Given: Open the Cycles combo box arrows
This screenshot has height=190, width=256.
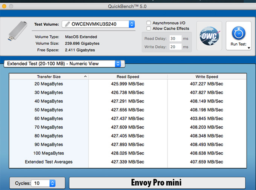Looking at the screenshot, I should coord(52,183).
